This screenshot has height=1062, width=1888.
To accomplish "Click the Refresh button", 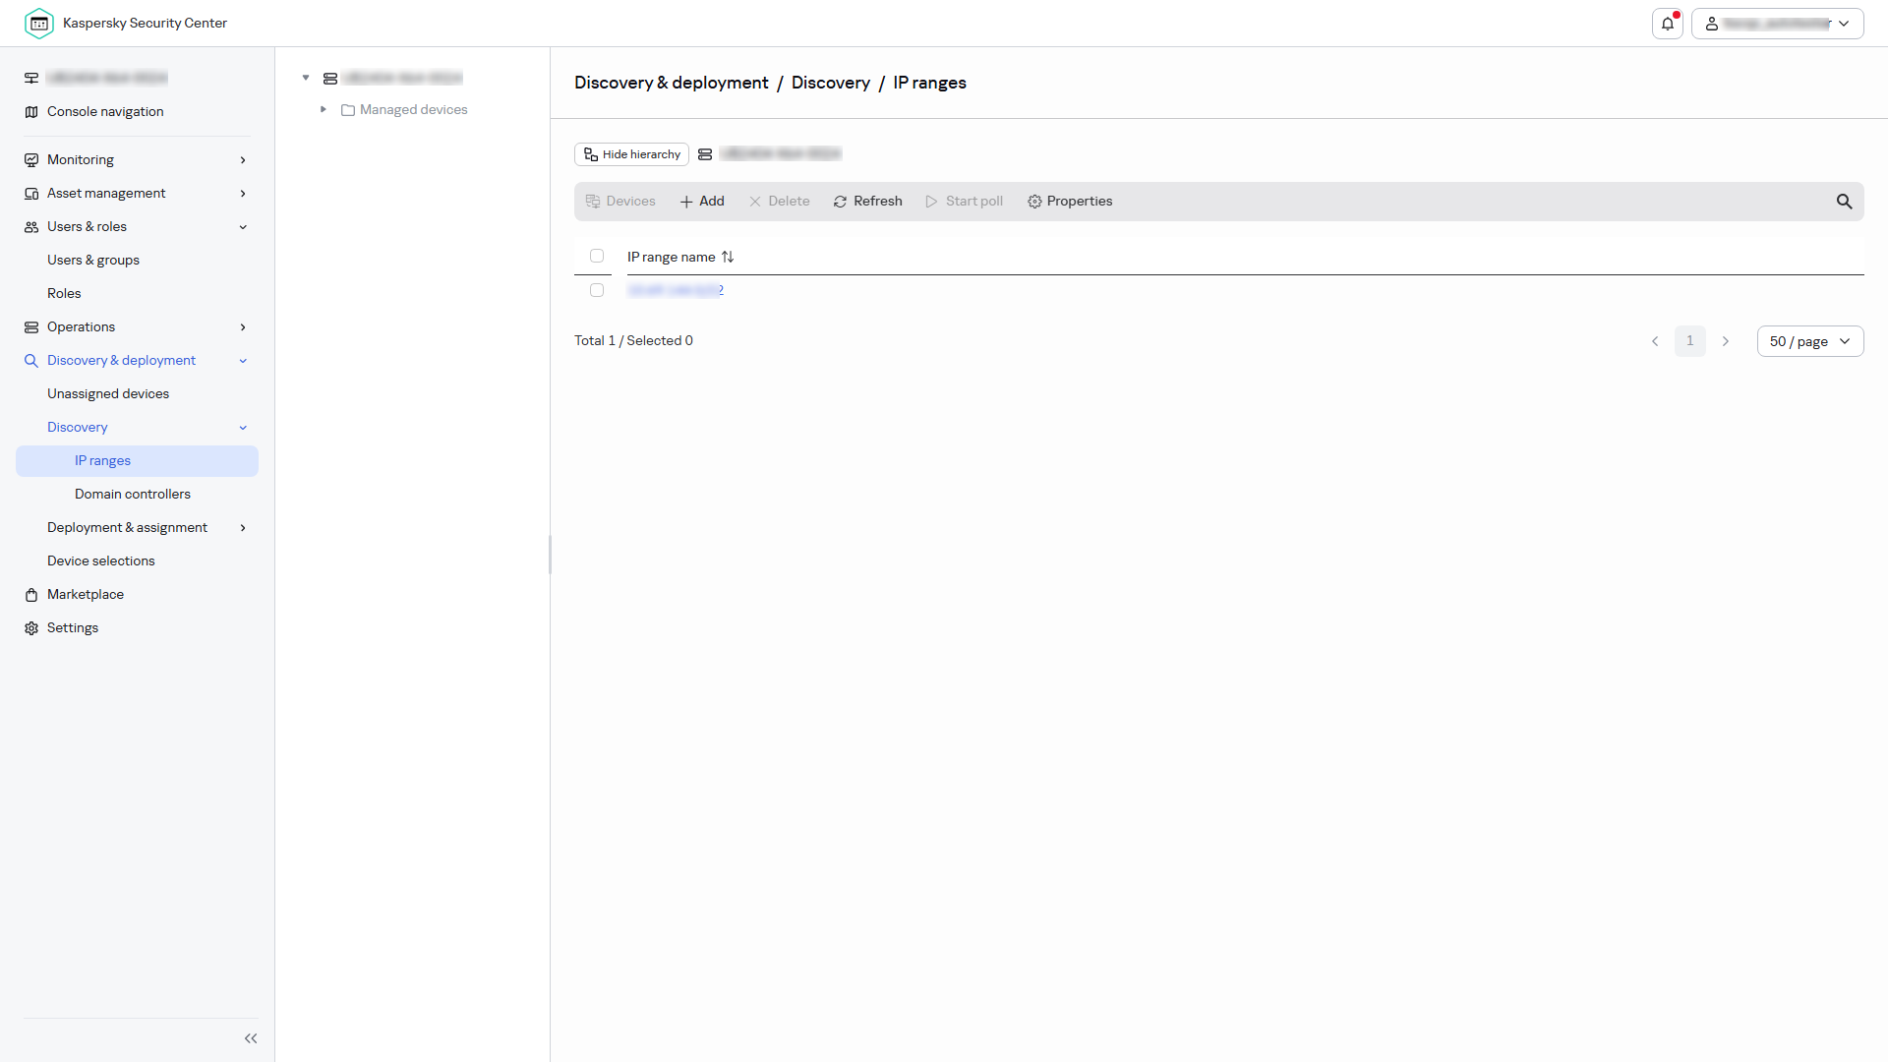I will pyautogui.click(x=867, y=202).
